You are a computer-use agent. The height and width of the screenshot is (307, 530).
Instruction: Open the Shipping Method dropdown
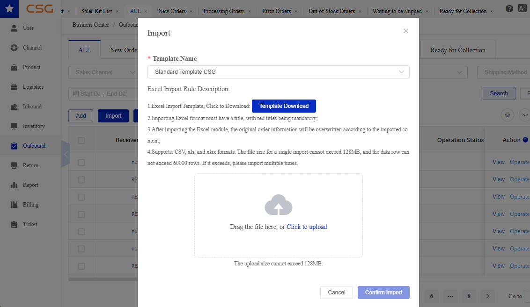click(x=503, y=72)
